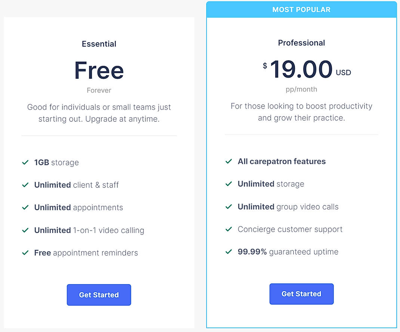This screenshot has height=332, width=400.
Task: Click the checkmark beside Unlimited appointments
Action: pyautogui.click(x=25, y=208)
